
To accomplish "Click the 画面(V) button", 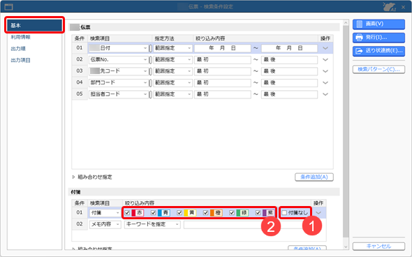I will (x=378, y=24).
